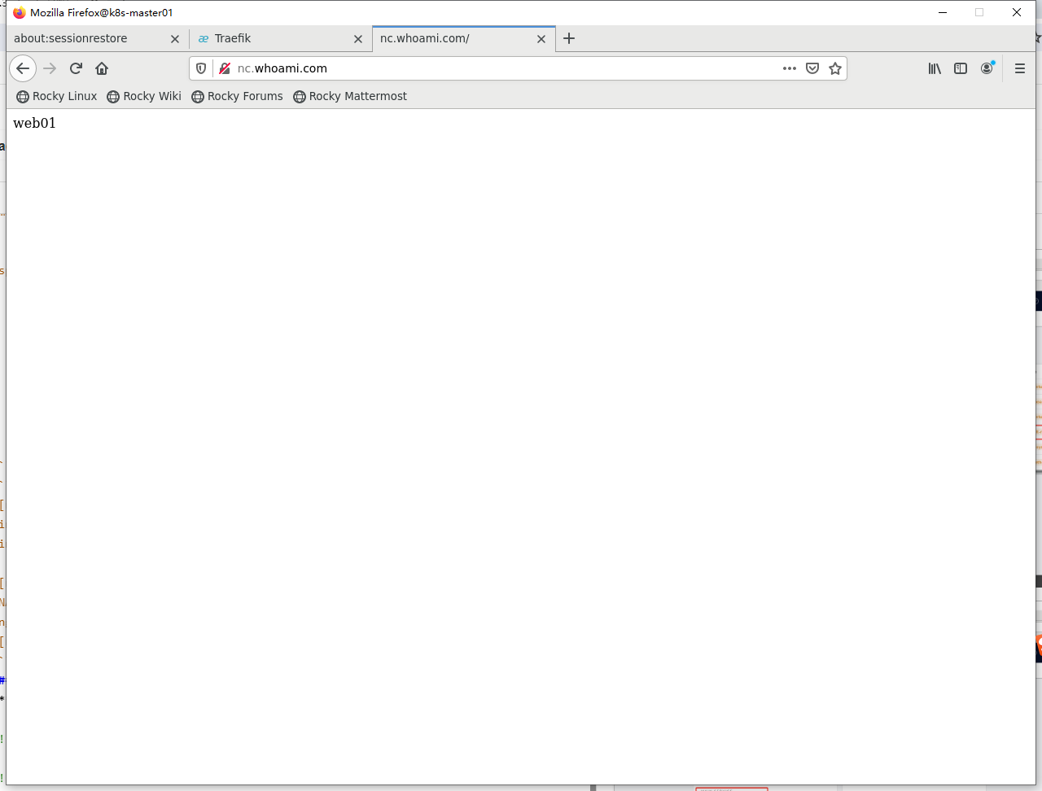
Task: Close the nc.whoami.com tab
Action: click(541, 39)
